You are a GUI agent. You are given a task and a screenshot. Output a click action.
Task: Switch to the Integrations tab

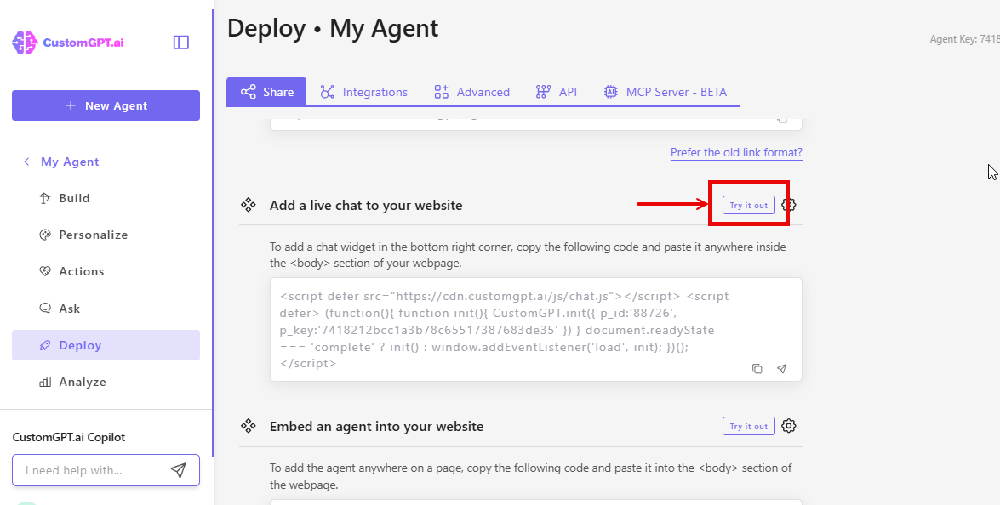(363, 92)
